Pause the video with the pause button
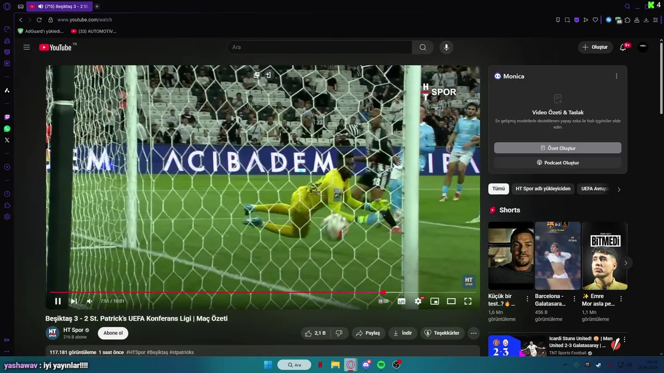 coord(58,301)
